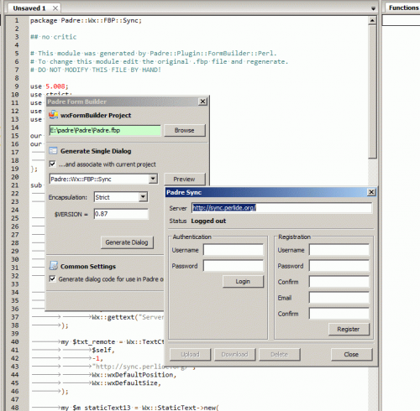Click the project file path field

coord(105,130)
